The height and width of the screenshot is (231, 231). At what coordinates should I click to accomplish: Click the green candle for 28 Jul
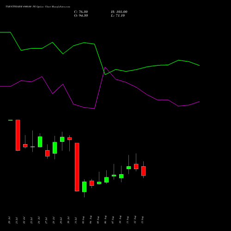[55, 148]
